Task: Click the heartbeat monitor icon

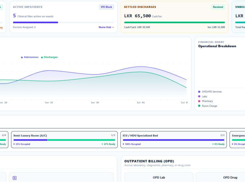Action: click(15, 178)
